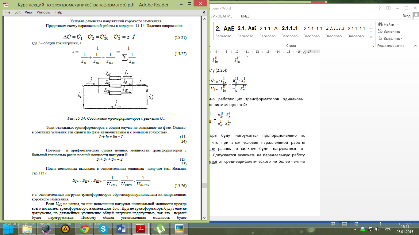Click Adobe Reader vertical scrollbar thumb

(x=204, y=185)
